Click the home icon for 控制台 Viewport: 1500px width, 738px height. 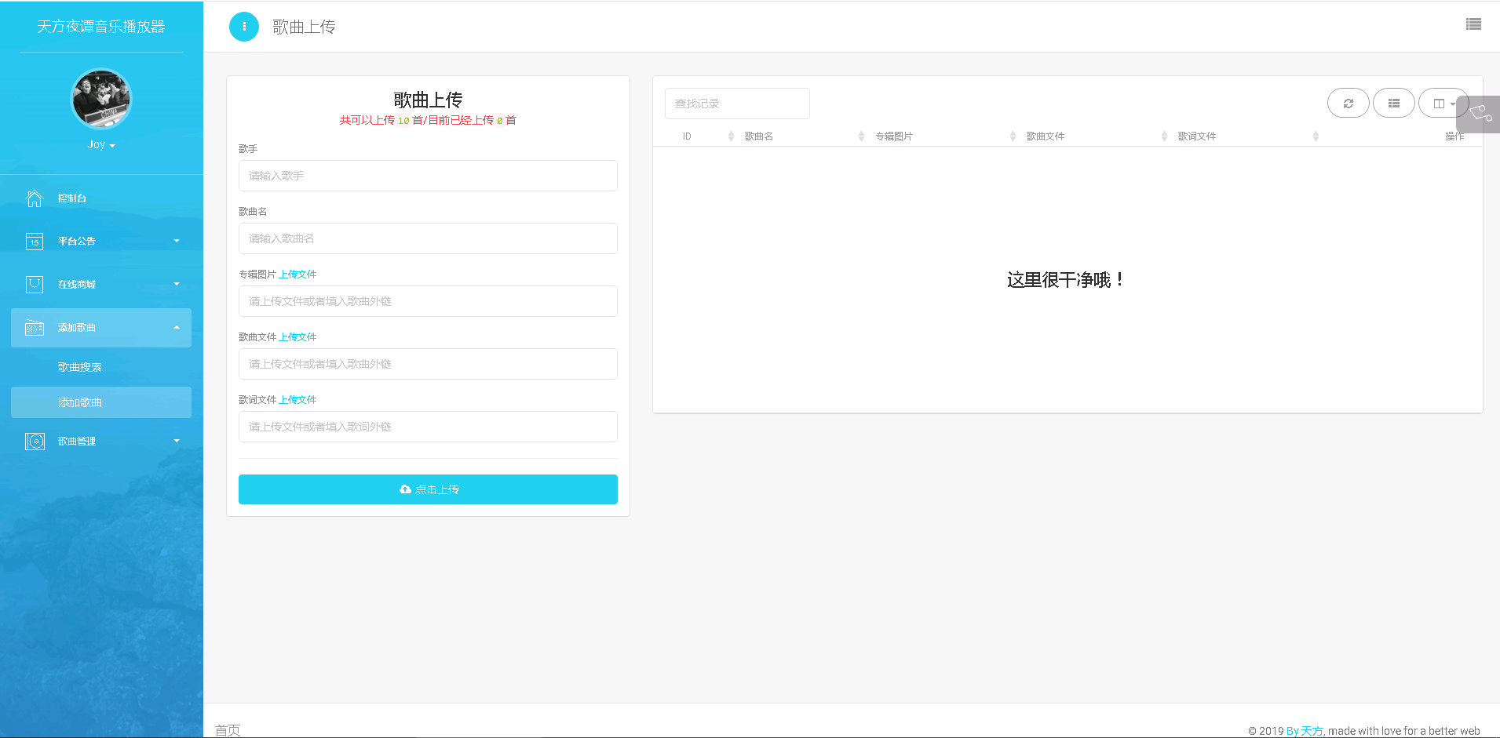35,198
